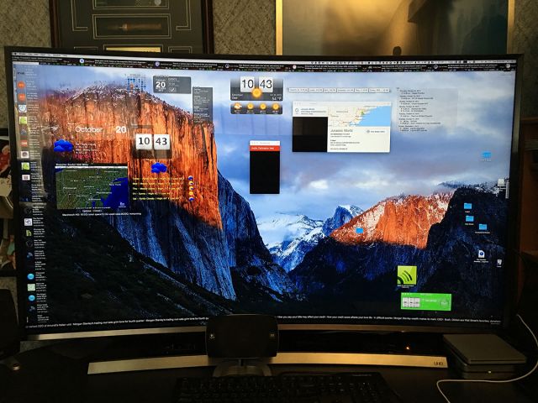Click the topmost orange round icon in left list
The image size is (538, 403).
coord(21,86)
